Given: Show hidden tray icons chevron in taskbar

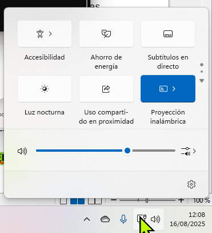Looking at the screenshot, I should tap(87, 219).
